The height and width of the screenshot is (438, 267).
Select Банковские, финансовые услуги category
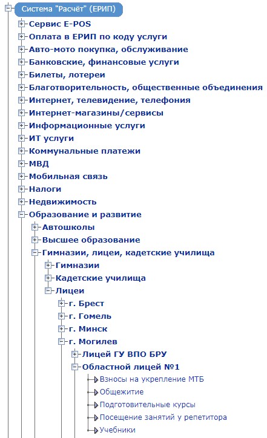click(104, 62)
